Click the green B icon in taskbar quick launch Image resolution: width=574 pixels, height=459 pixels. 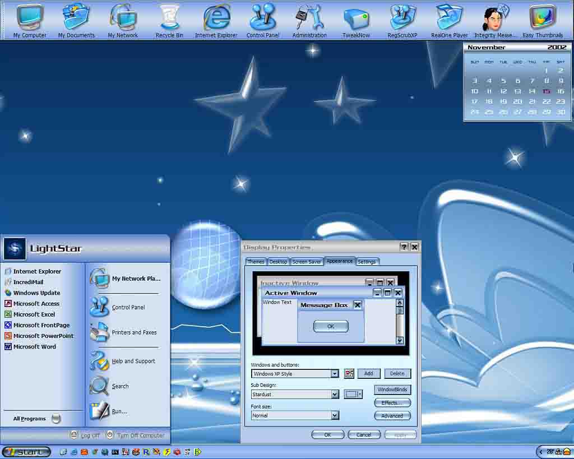point(198,452)
